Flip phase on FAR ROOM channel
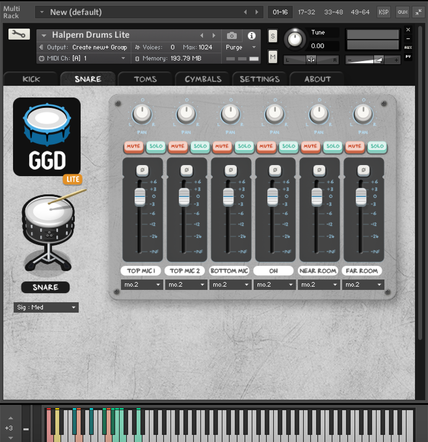Screen dimensions: 428x442 coord(364,170)
